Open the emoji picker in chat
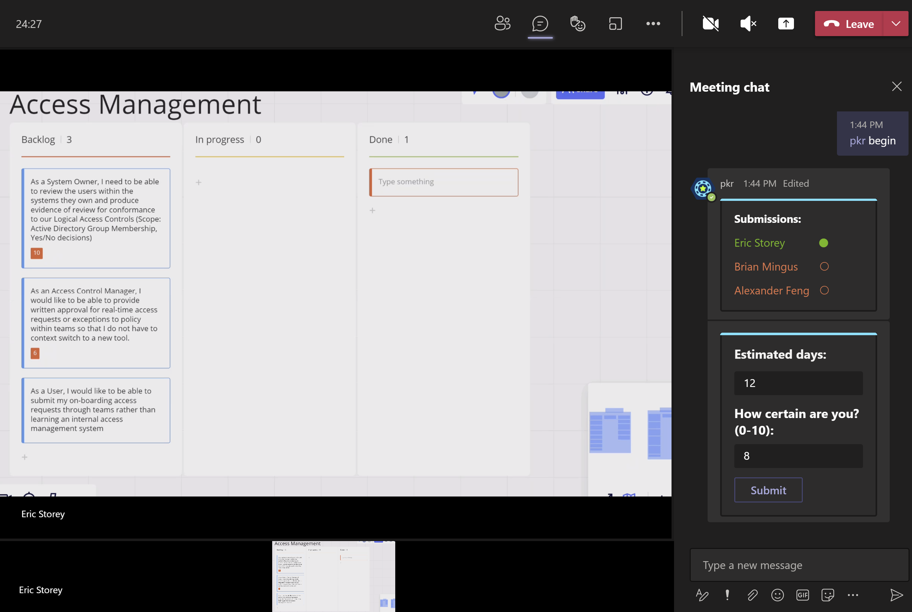912x612 pixels. [x=777, y=595]
